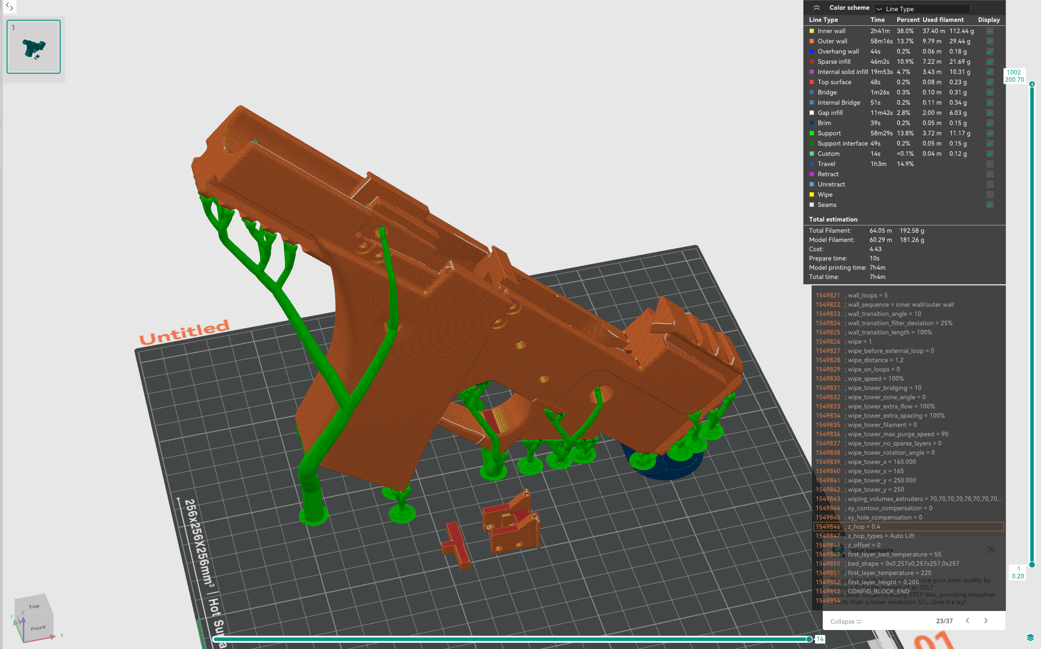
Task: Collapse the legend panel using double-chevron
Action: coord(816,7)
